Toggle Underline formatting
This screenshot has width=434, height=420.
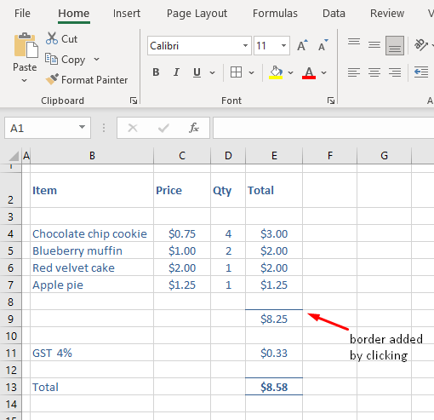coord(197,72)
